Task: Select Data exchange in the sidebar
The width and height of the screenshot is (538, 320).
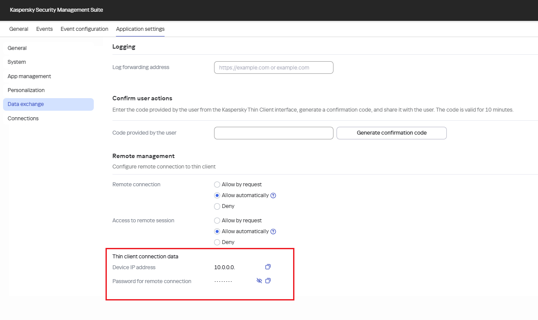Action: tap(26, 104)
